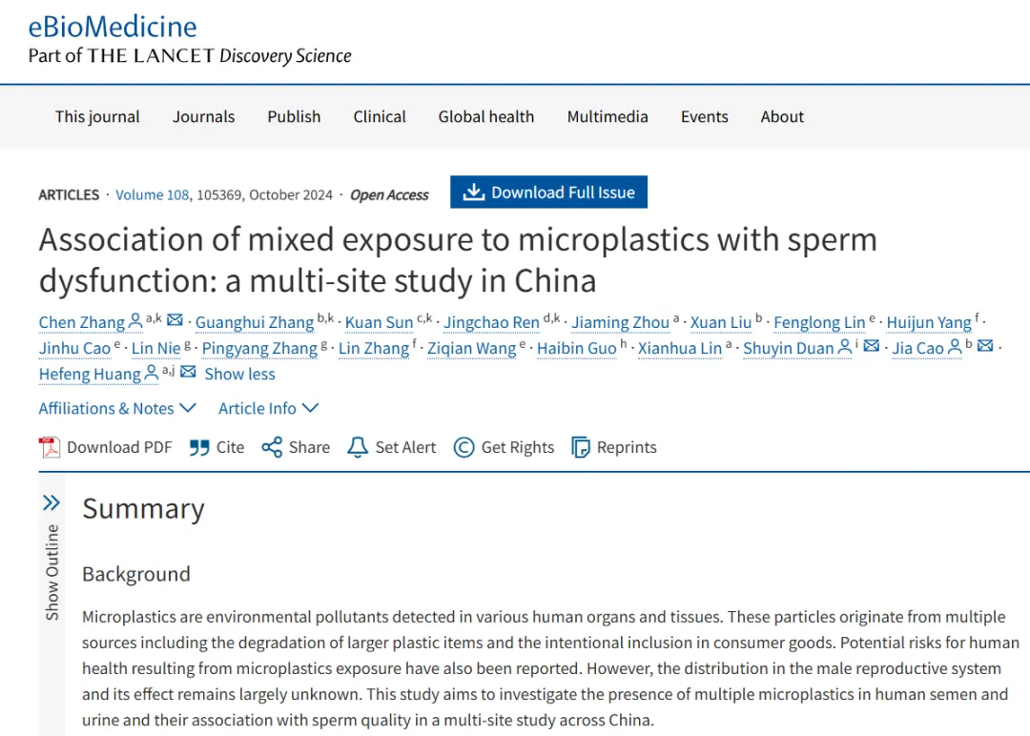Click author link Guanghui Zhang

click(x=255, y=323)
